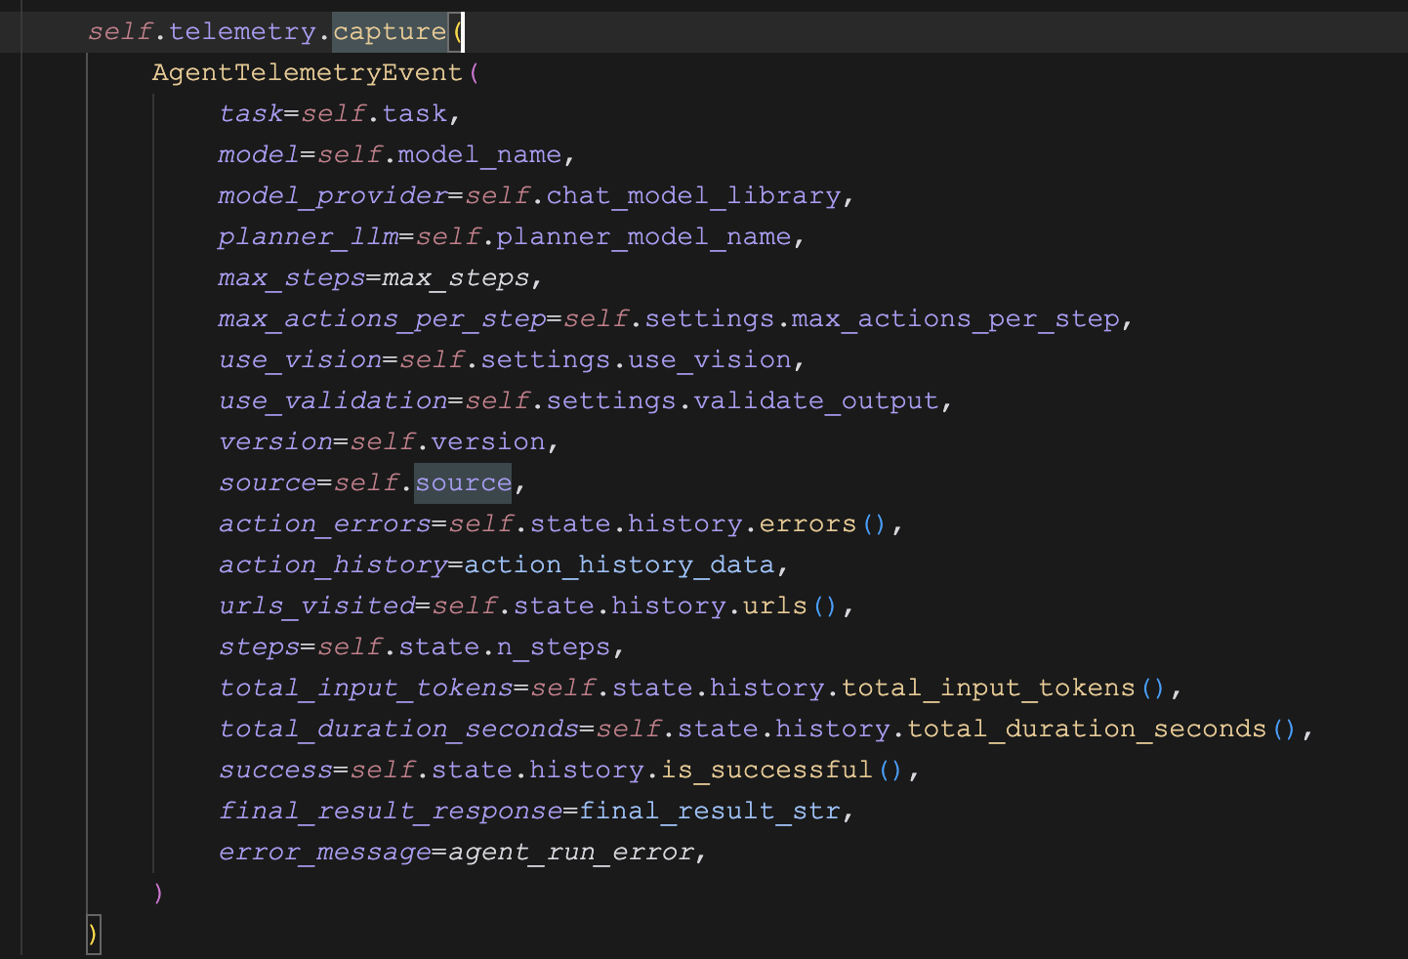Click the opening parenthesis after capture
This screenshot has width=1408, height=959.
tap(457, 32)
